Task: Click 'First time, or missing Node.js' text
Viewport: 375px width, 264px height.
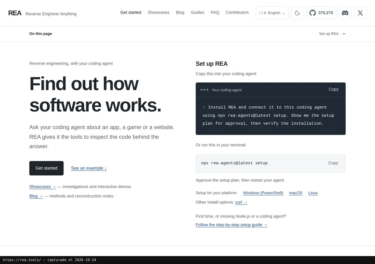Action: [241, 216]
